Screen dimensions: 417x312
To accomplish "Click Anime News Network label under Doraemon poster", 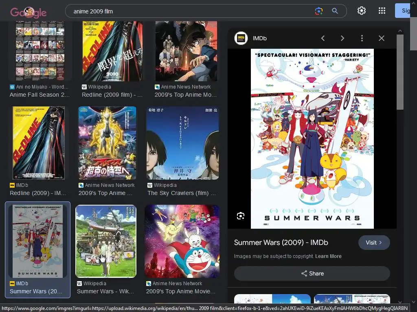I will 174,283.
